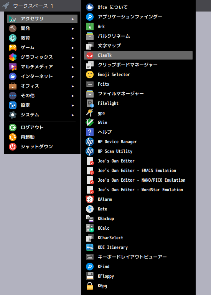Screen dimensions: 211x295
Task: Click the 文字マップ icon
Action: coord(90,46)
